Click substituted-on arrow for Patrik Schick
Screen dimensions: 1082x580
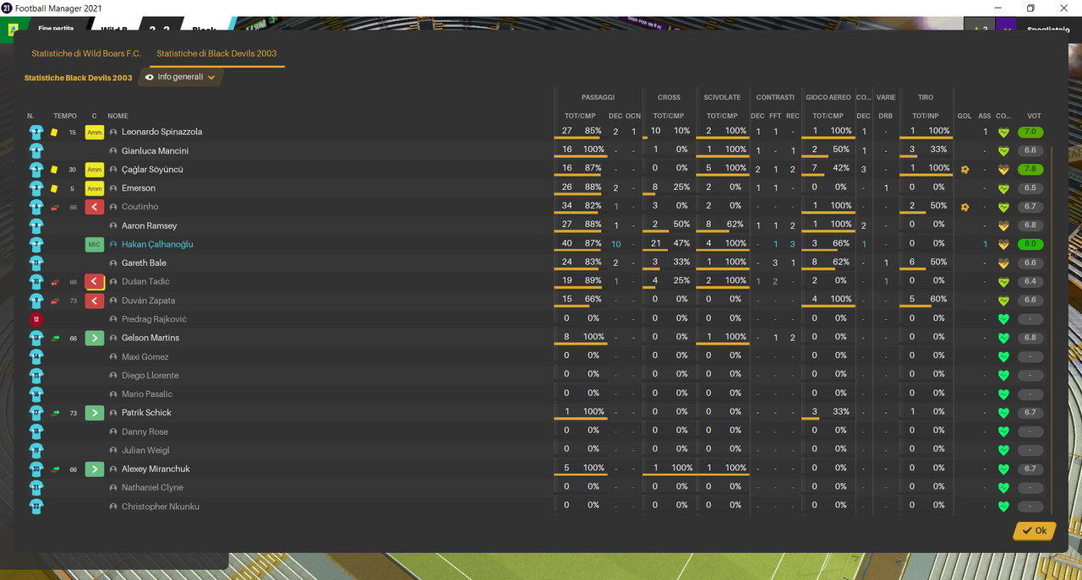[x=95, y=413]
